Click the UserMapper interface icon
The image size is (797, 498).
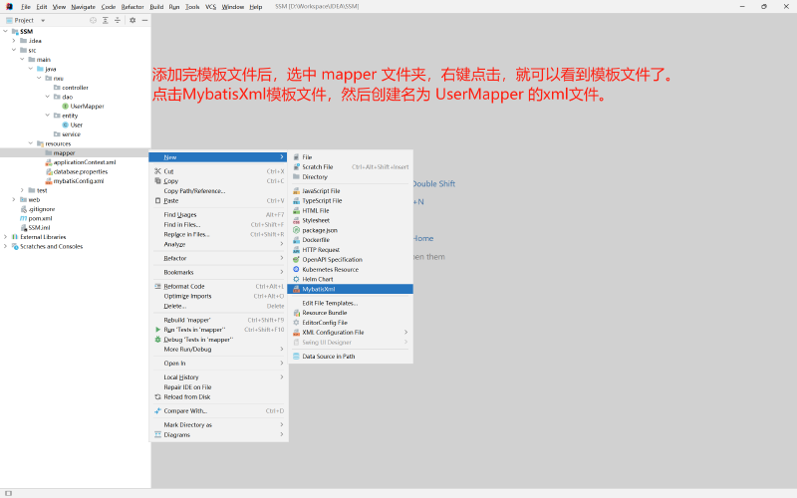coord(65,107)
